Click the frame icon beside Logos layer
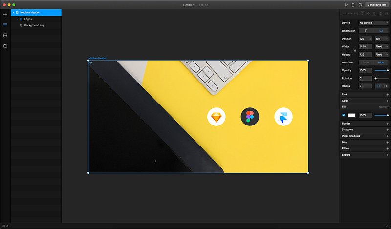The height and width of the screenshot is (229, 391). click(21, 19)
